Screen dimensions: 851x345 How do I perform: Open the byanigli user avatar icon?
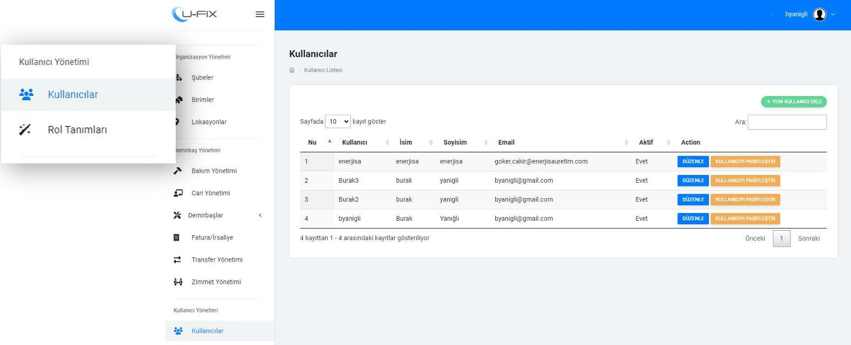[820, 14]
